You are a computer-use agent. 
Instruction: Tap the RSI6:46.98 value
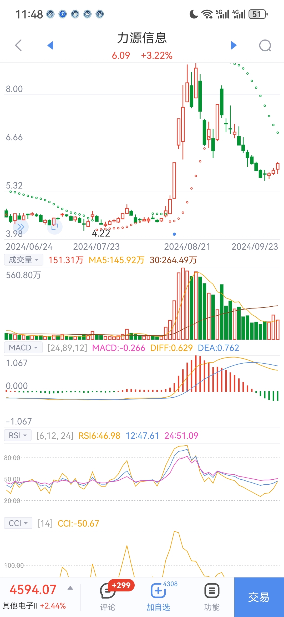click(x=99, y=436)
